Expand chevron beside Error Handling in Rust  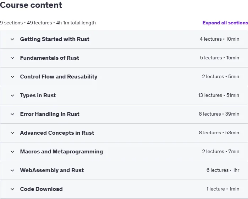[12, 114]
